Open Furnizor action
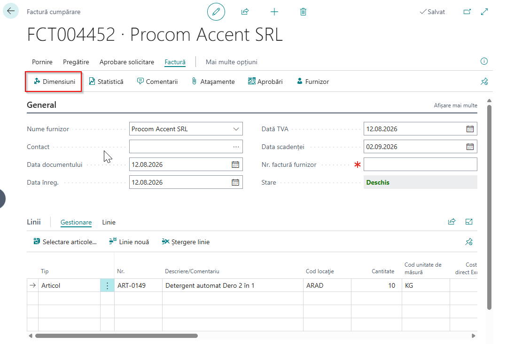The image size is (514, 344). coord(313,82)
